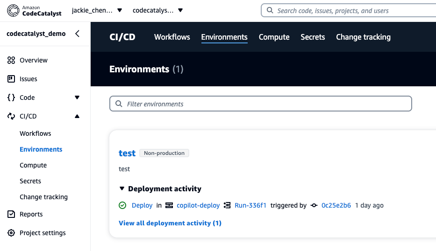Click the Project settings gear icon
Viewport: 436px width, 251px height.
pos(11,233)
